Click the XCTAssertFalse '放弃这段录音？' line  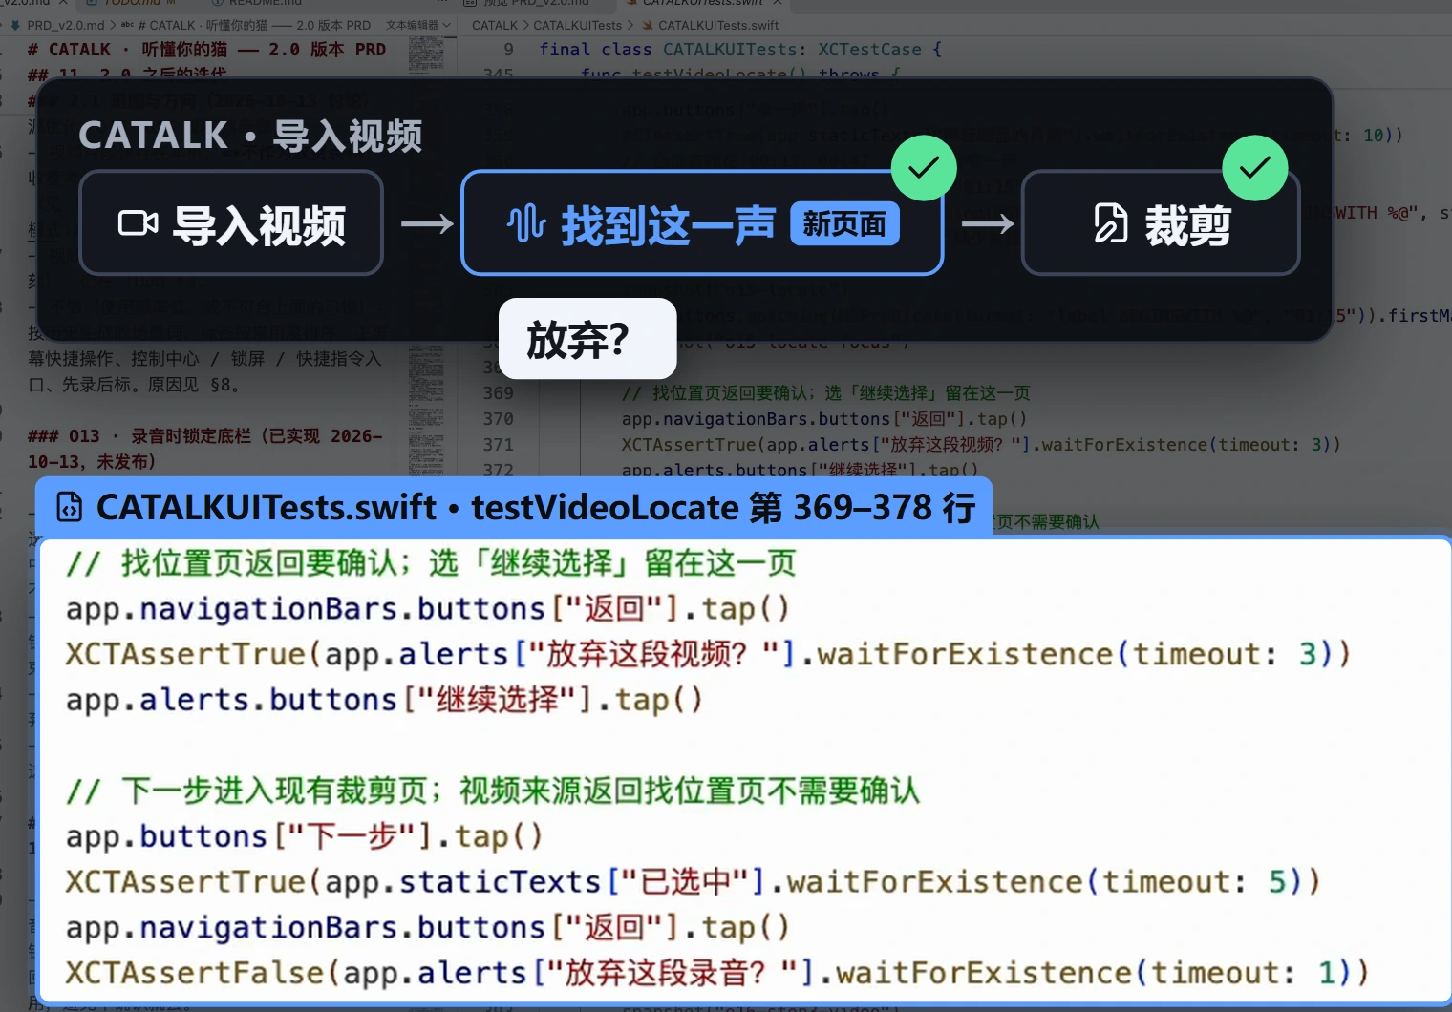tap(716, 973)
